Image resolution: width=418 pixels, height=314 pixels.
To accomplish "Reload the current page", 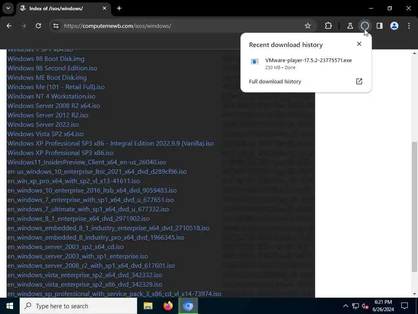I will [38, 26].
